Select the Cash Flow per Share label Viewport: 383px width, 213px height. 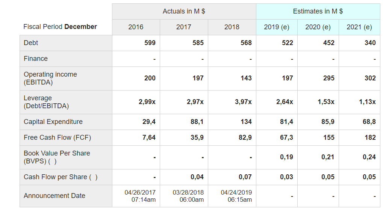tap(60, 177)
